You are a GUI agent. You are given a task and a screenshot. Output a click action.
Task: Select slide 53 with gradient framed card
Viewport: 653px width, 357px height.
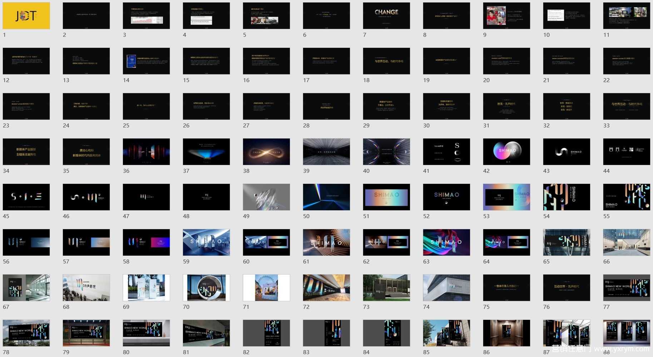click(x=506, y=197)
